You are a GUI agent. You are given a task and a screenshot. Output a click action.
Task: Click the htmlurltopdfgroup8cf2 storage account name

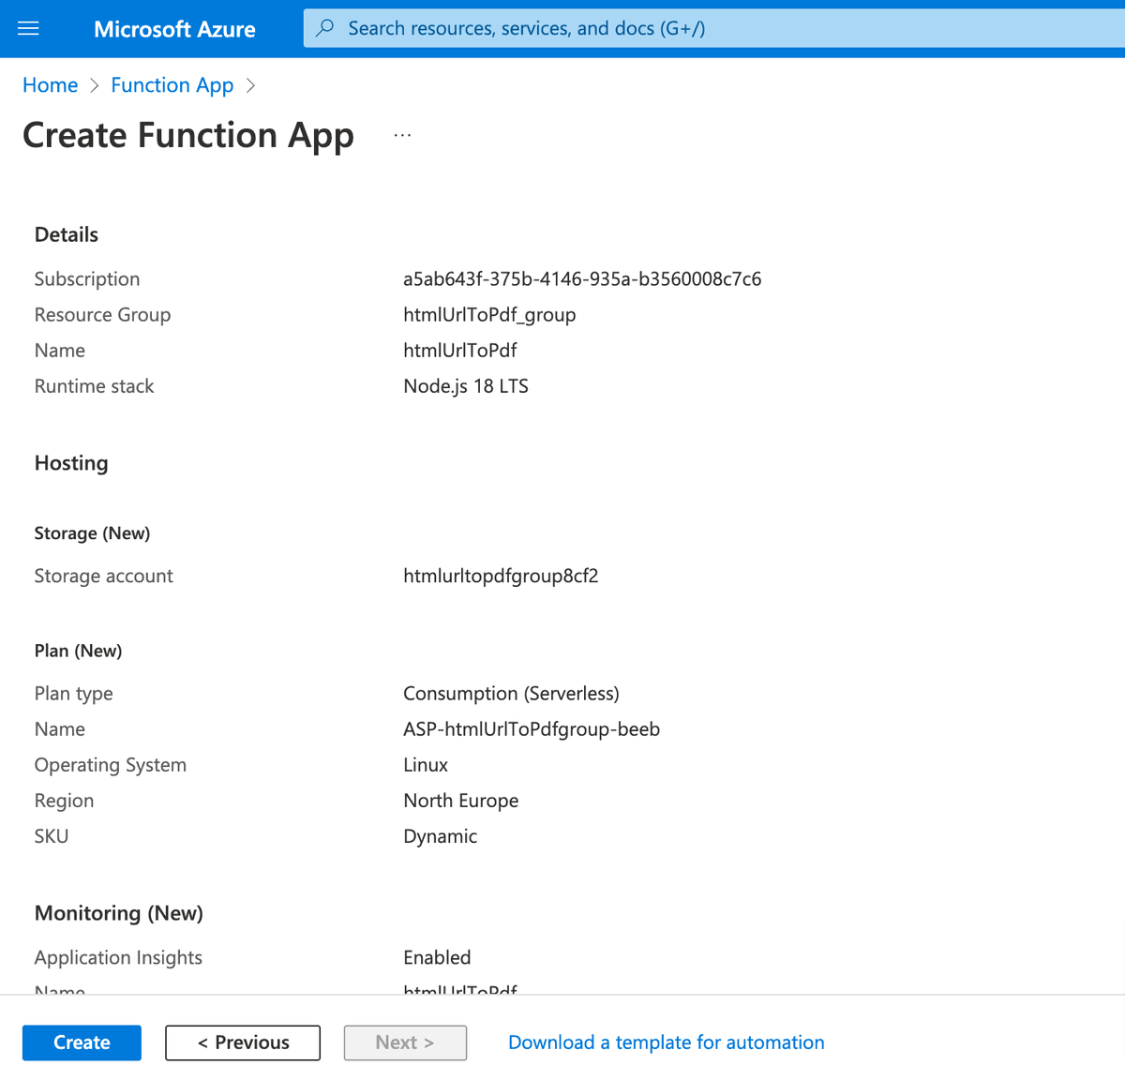pos(501,575)
